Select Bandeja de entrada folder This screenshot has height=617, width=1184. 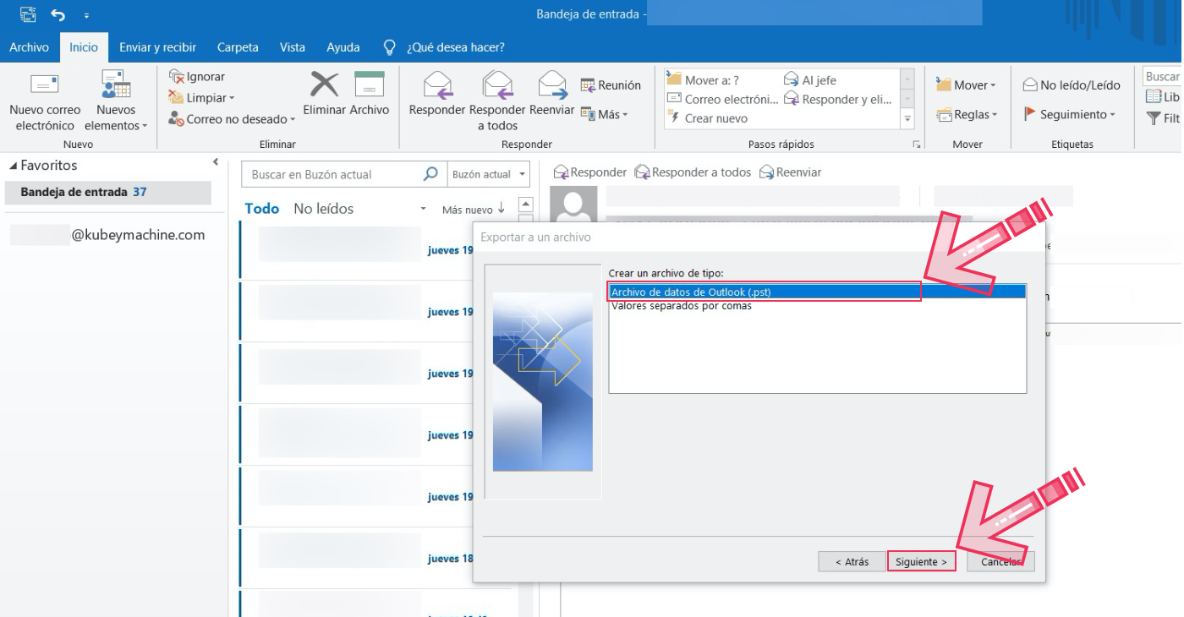pyautogui.click(x=107, y=192)
